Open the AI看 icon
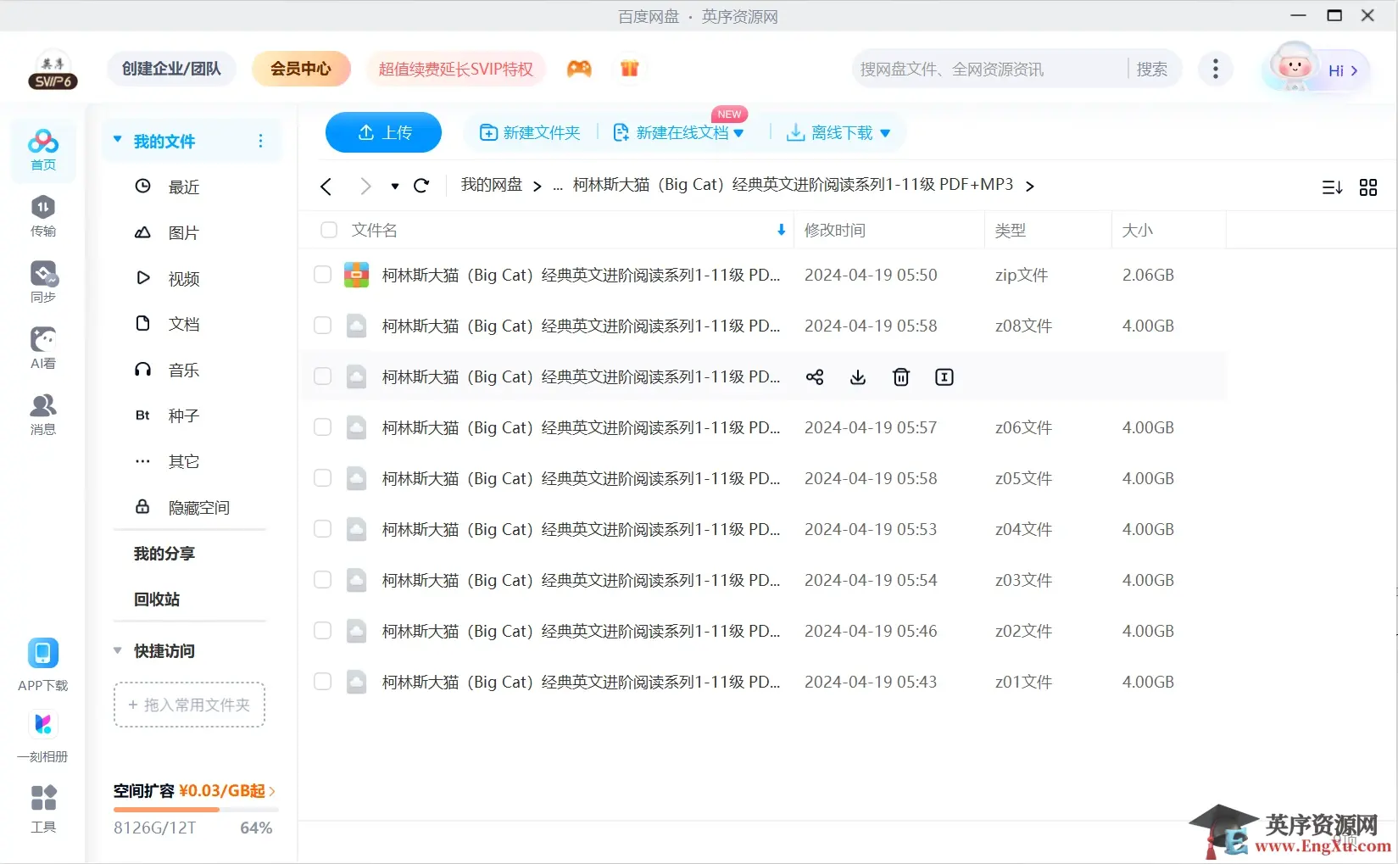 point(43,348)
